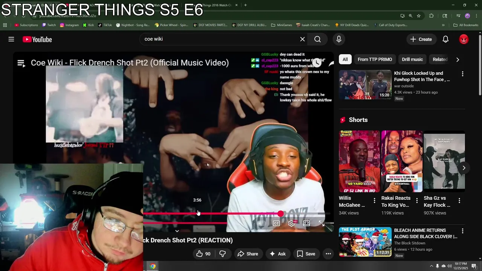The width and height of the screenshot is (482, 271).
Task: Open the account avatar menu
Action: pos(464,39)
